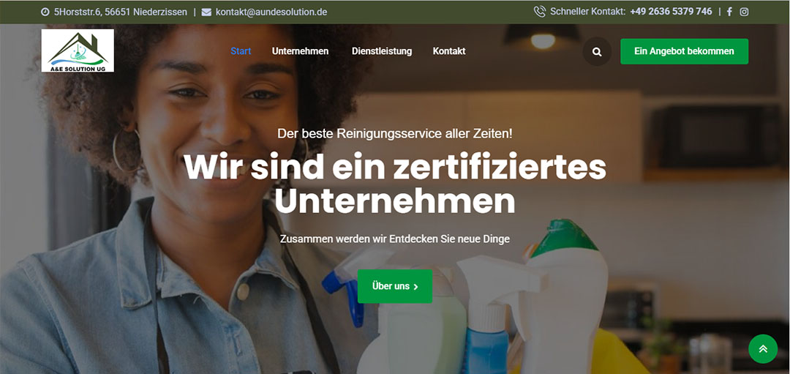Click the clock icon before the address
790x374 pixels.
click(x=45, y=12)
